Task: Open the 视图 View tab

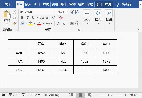Action: (81, 4)
